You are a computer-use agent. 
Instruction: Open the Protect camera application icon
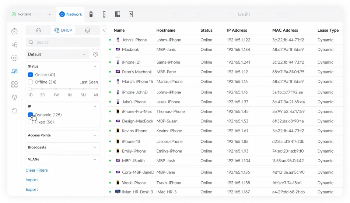(x=91, y=14)
